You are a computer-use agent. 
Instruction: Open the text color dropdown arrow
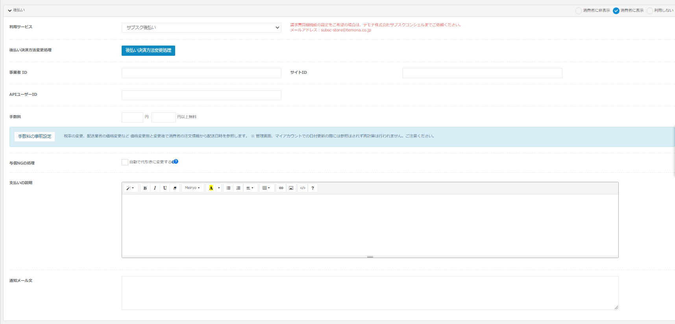219,188
